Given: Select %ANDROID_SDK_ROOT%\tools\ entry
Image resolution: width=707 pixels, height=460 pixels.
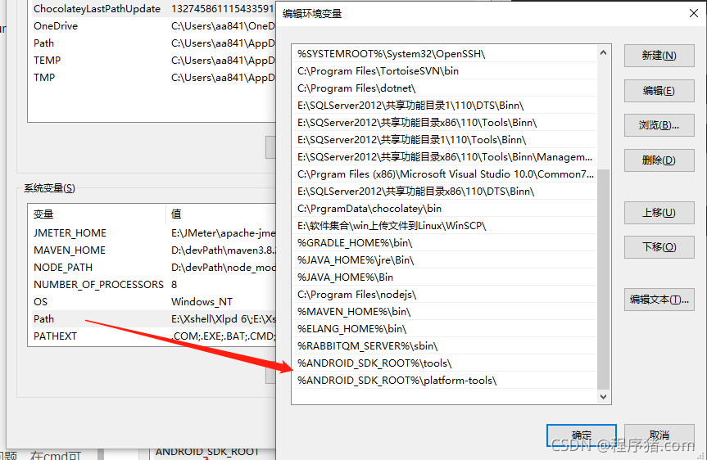Looking at the screenshot, I should pyautogui.click(x=444, y=363).
